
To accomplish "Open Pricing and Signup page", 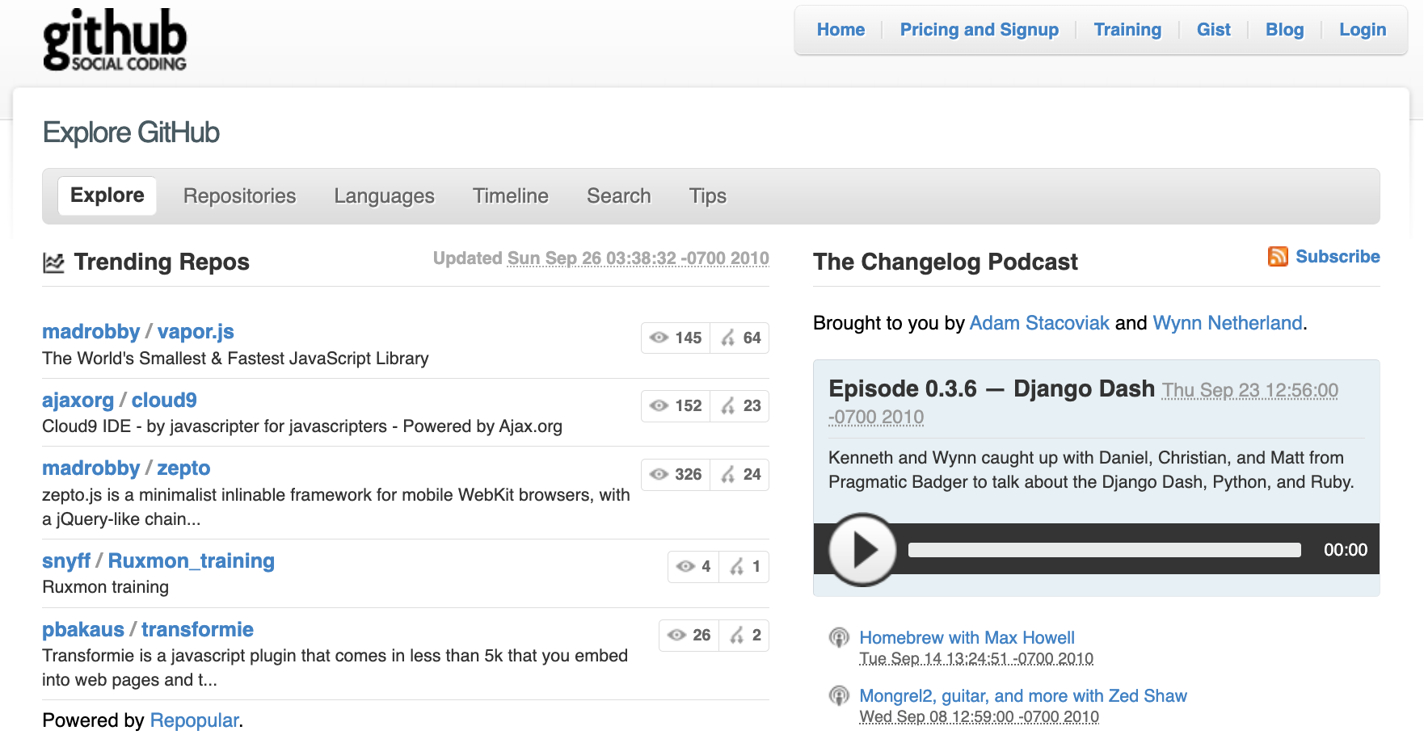I will (x=979, y=30).
